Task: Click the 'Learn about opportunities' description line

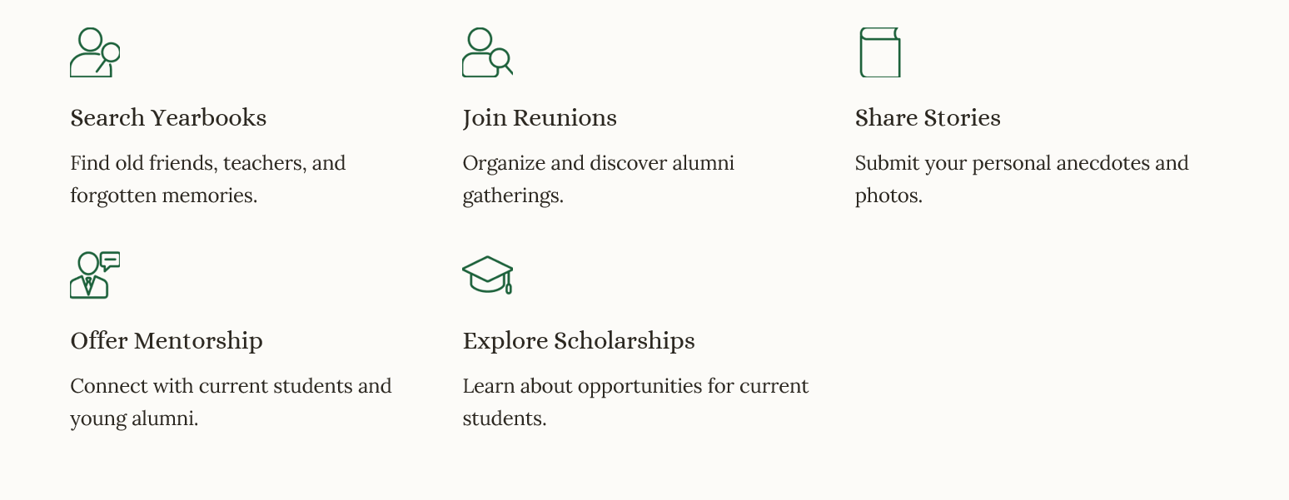Action: point(635,386)
